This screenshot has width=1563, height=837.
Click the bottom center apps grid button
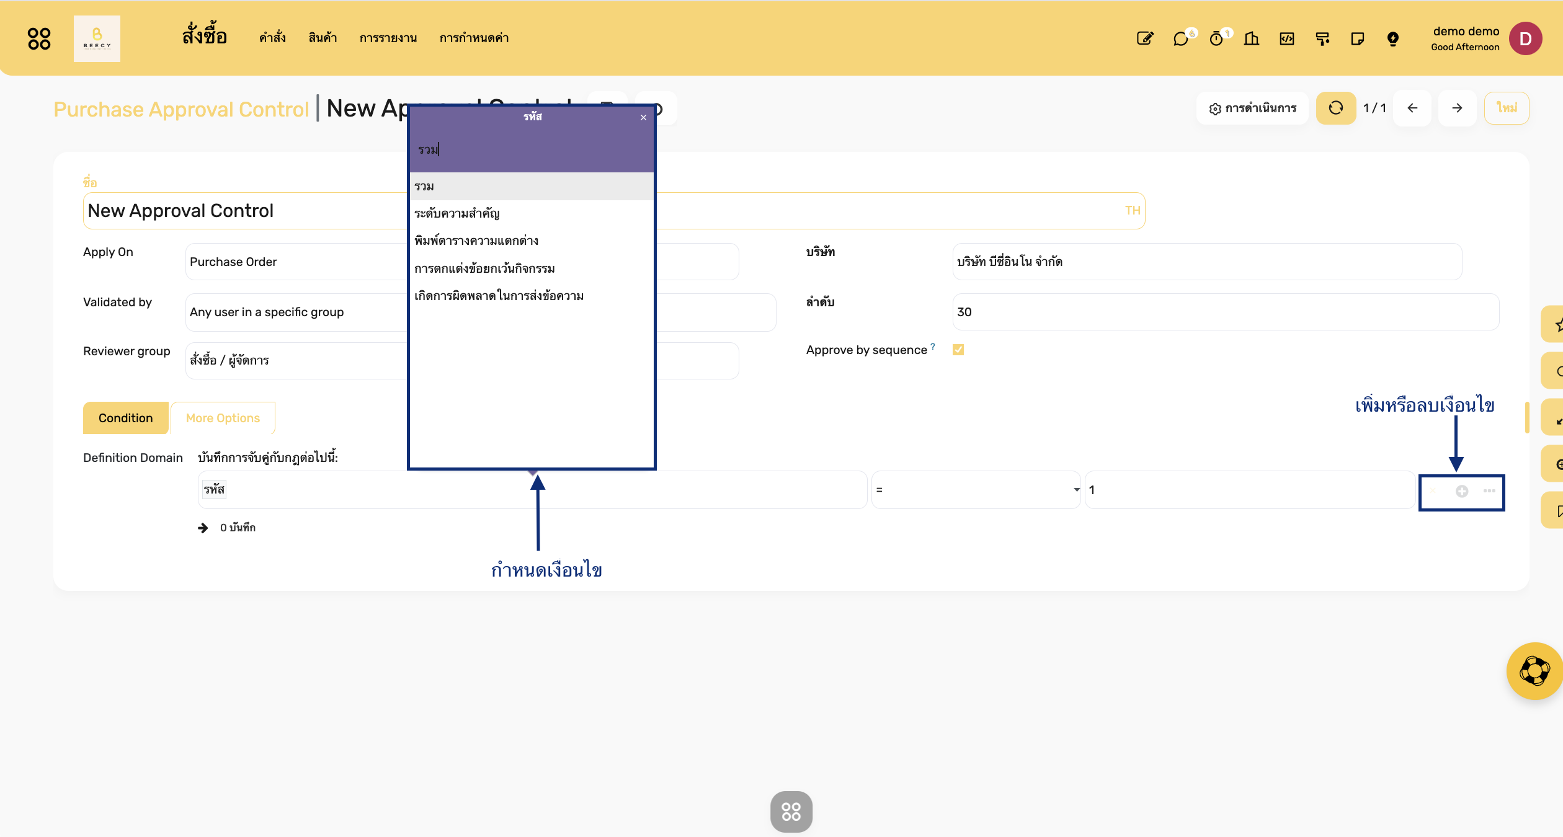point(791,812)
